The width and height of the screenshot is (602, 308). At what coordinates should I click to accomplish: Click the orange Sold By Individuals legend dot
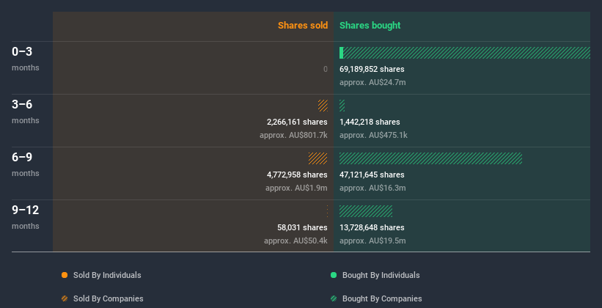65,275
